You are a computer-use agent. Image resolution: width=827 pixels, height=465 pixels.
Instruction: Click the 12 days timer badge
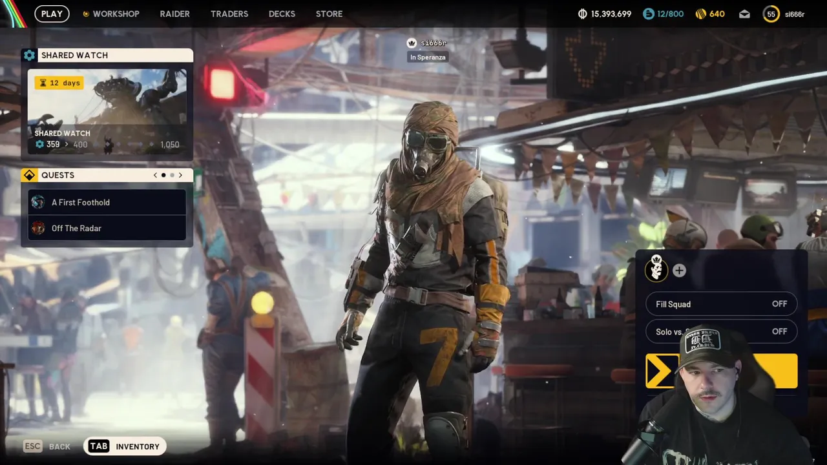click(59, 83)
